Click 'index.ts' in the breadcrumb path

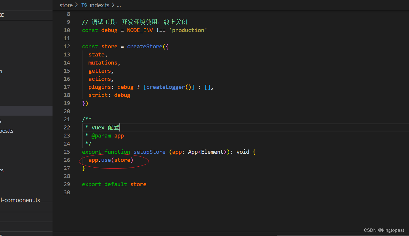click(99, 5)
